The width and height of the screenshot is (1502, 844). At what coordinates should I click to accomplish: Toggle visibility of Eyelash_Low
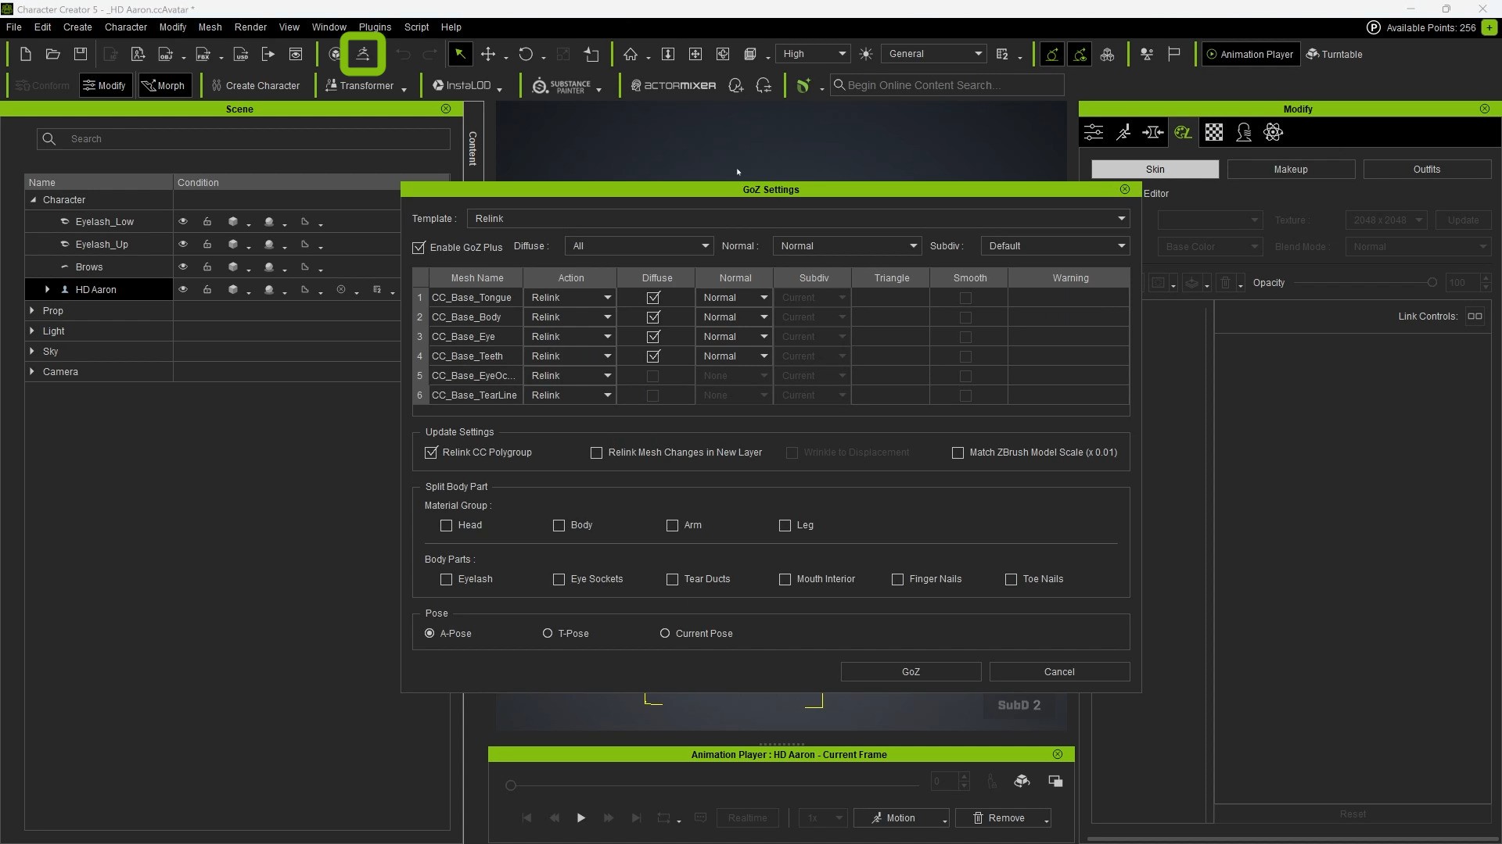point(183,222)
